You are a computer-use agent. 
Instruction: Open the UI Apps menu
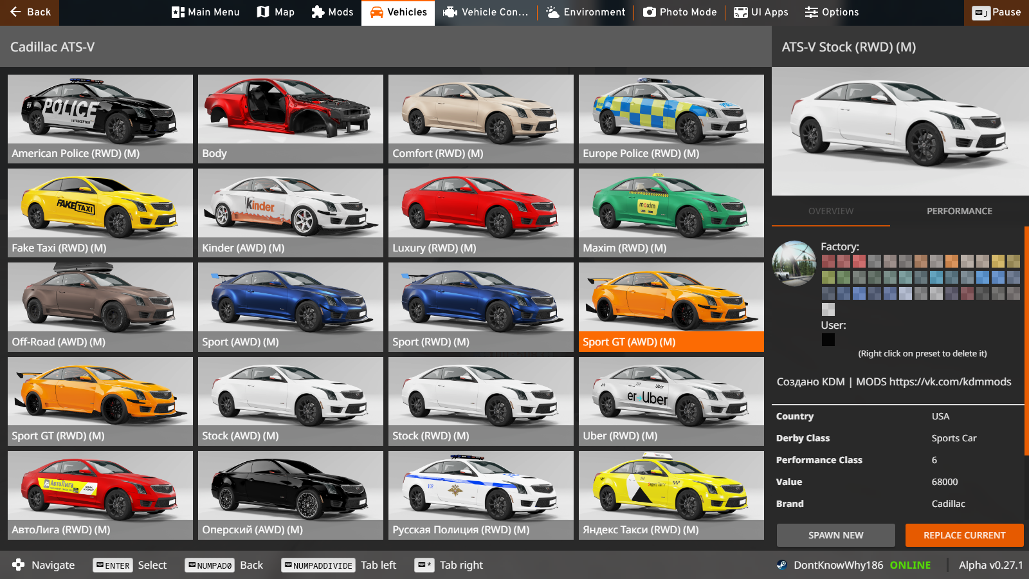(761, 12)
